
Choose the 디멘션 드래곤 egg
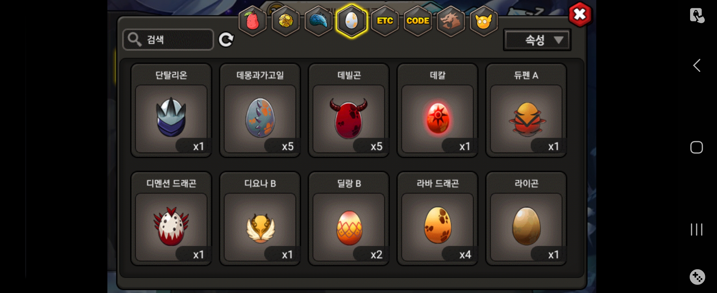(x=171, y=218)
